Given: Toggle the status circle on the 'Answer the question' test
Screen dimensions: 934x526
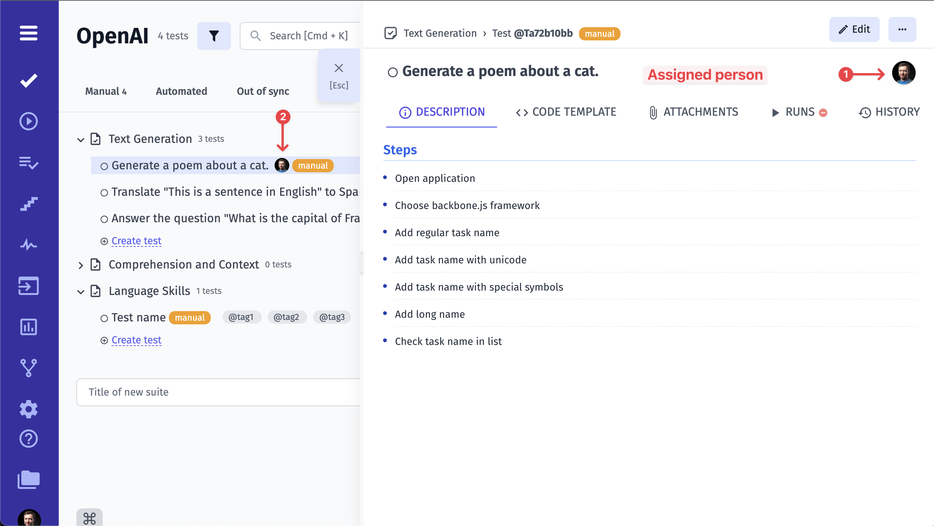Looking at the screenshot, I should tap(104, 219).
